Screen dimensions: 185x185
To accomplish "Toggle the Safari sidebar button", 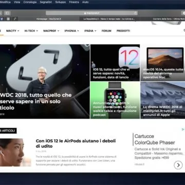I will [x=7, y=13].
